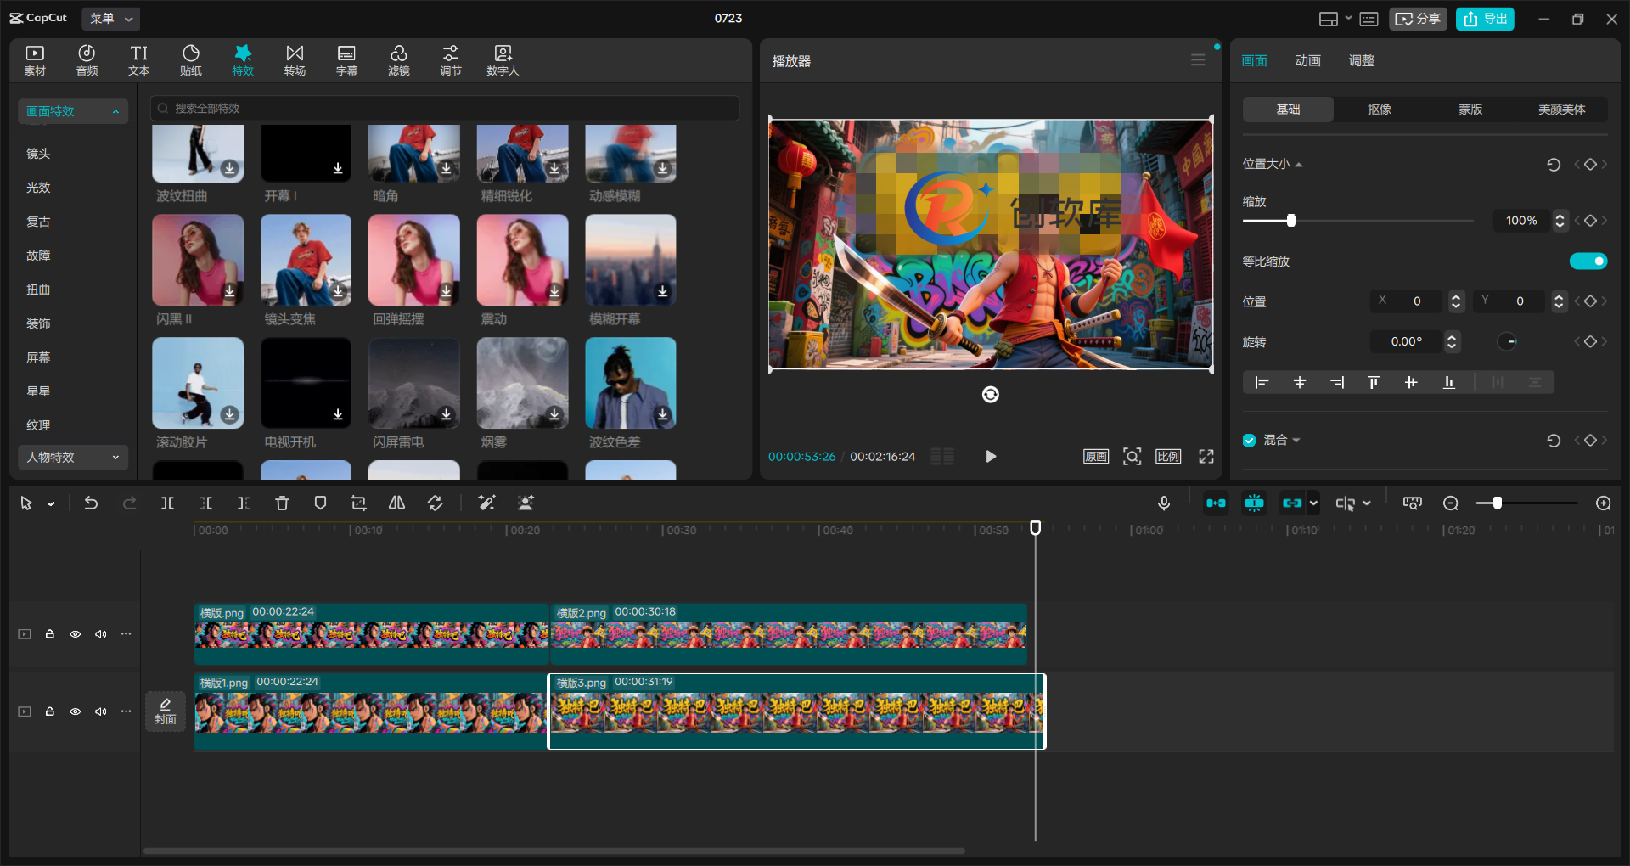Click the microphone record icon

(1164, 503)
